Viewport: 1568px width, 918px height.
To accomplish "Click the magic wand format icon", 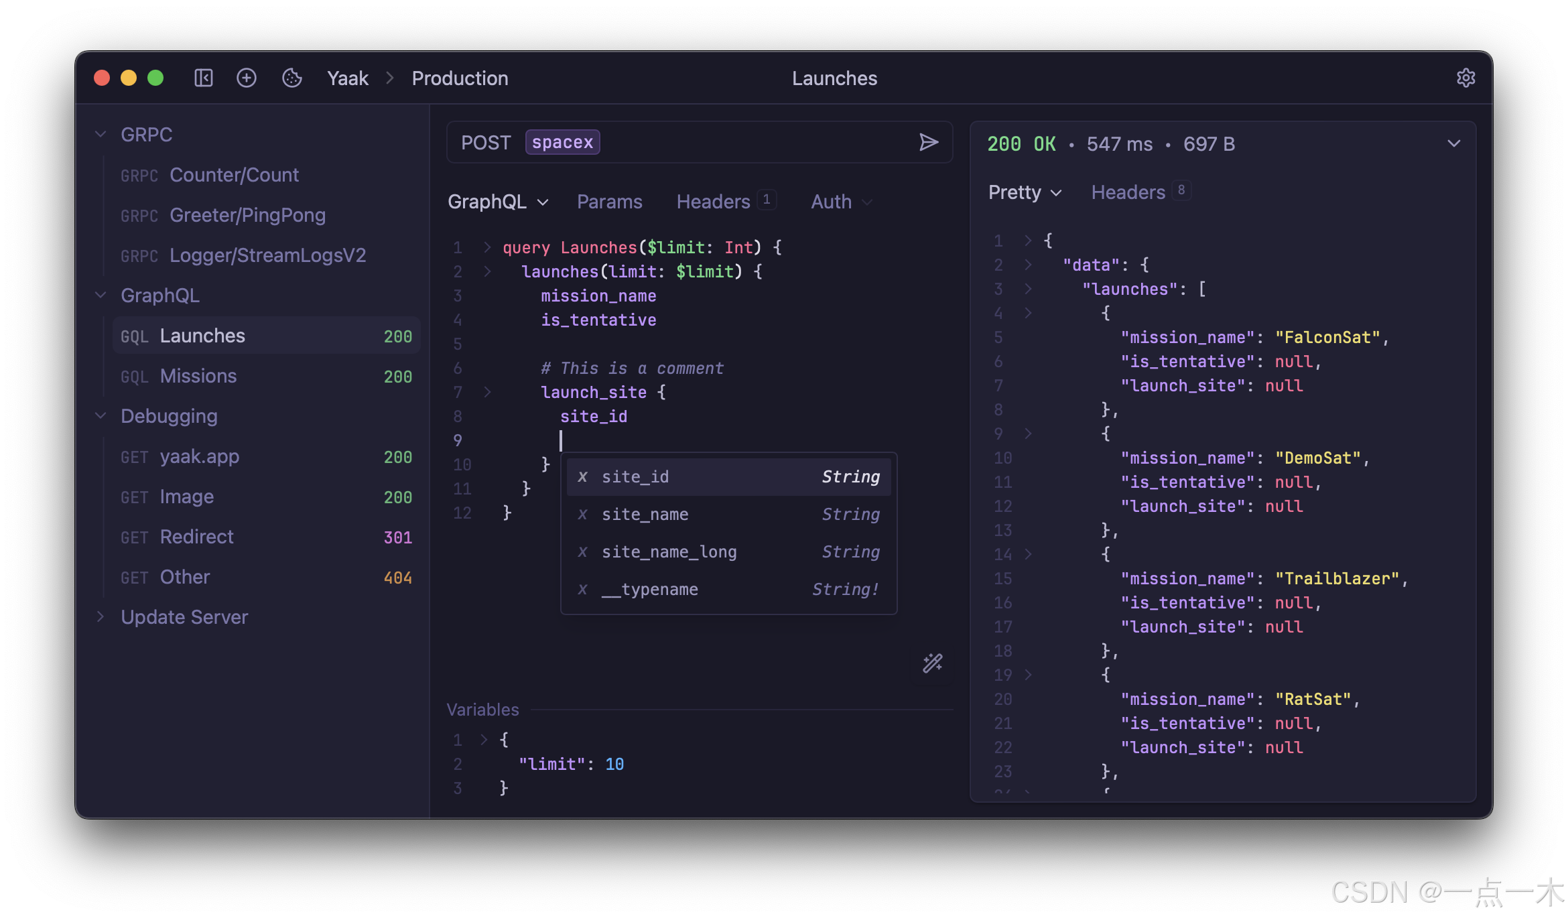I will pos(932,663).
